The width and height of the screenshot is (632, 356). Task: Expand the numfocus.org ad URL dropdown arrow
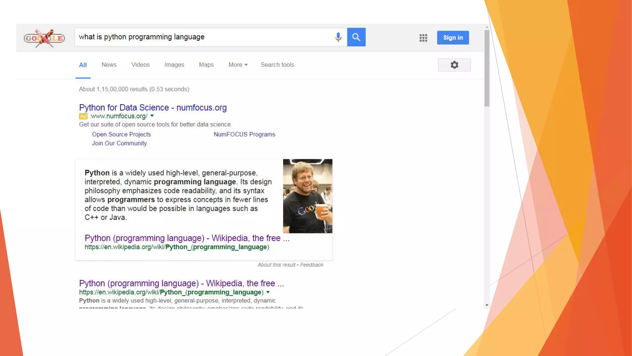pos(152,116)
